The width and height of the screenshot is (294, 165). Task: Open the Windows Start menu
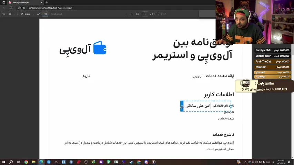(3, 162)
